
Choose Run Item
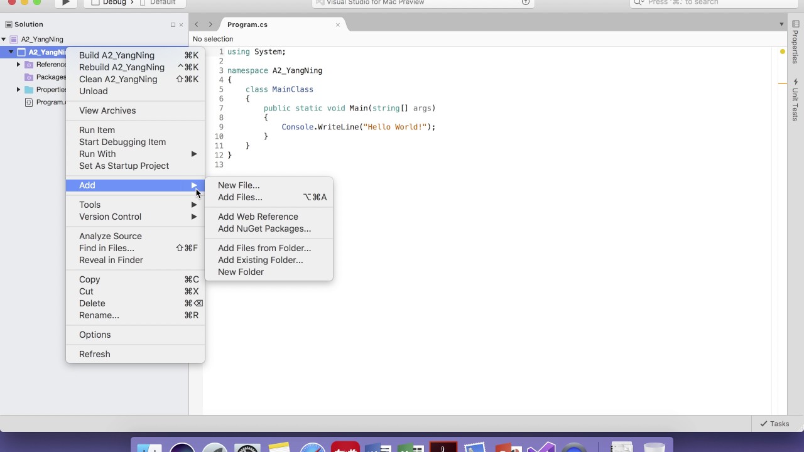click(x=135, y=130)
